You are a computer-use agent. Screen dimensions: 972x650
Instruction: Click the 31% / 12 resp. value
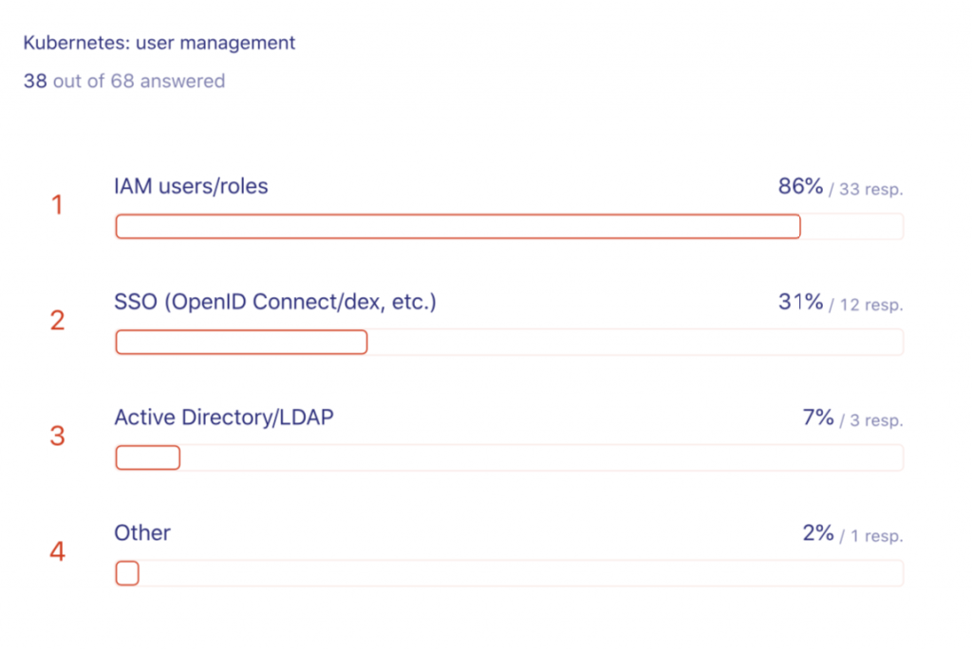840,303
